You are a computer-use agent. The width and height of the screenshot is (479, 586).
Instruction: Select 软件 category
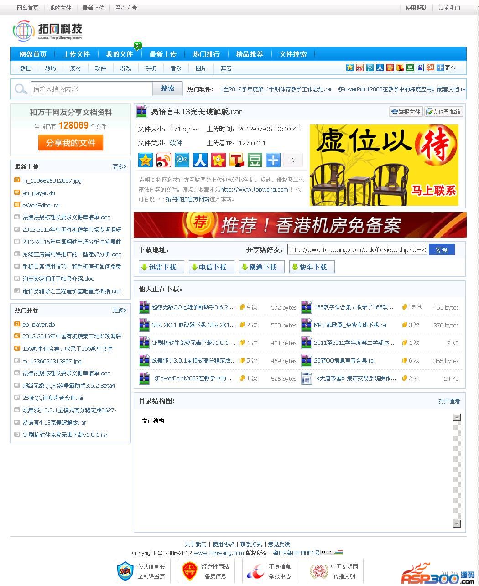100,68
